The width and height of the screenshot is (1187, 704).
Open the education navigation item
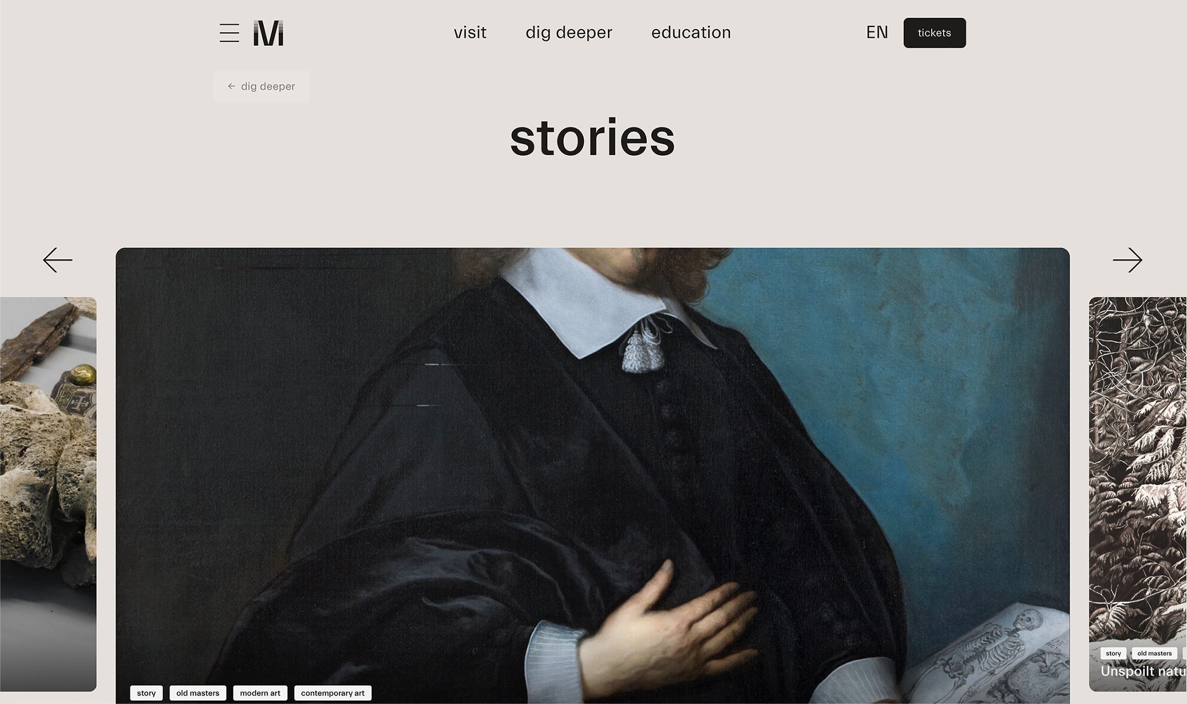coord(691,32)
